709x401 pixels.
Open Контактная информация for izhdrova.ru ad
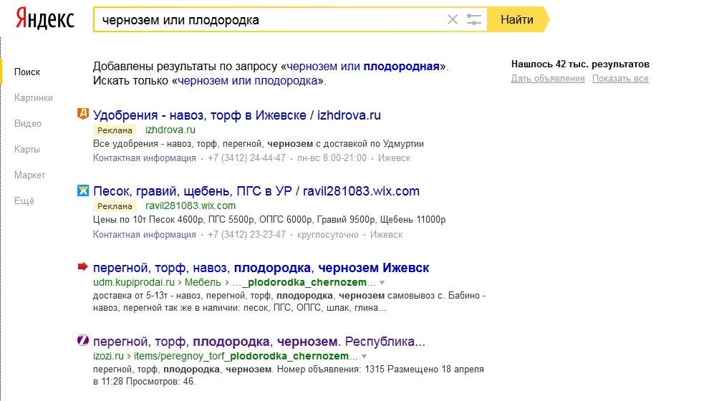(x=145, y=158)
